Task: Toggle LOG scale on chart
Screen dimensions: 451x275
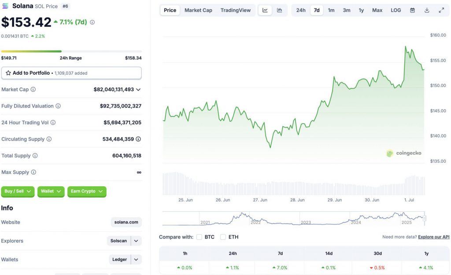Action: coord(396,10)
